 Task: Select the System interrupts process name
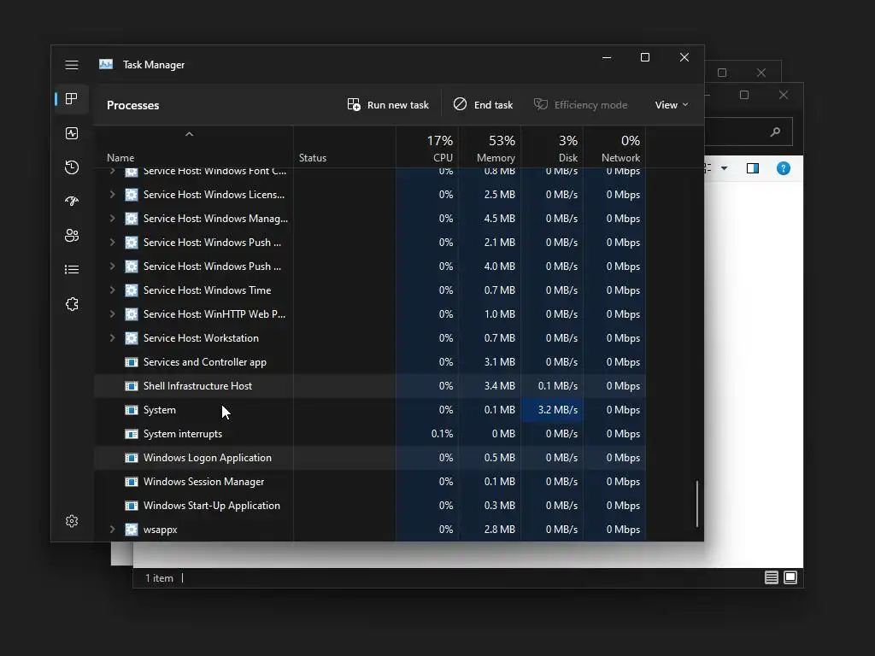click(183, 434)
